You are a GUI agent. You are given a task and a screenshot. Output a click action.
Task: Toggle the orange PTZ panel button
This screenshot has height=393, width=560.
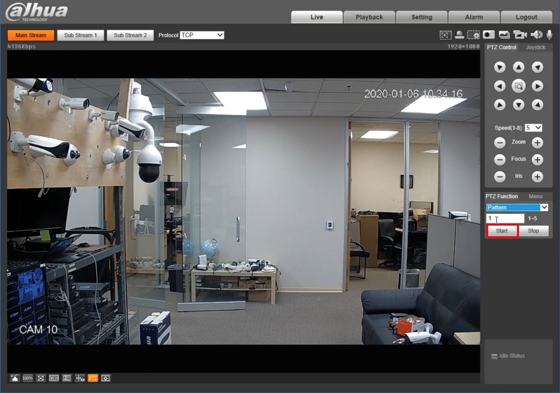coord(92,378)
